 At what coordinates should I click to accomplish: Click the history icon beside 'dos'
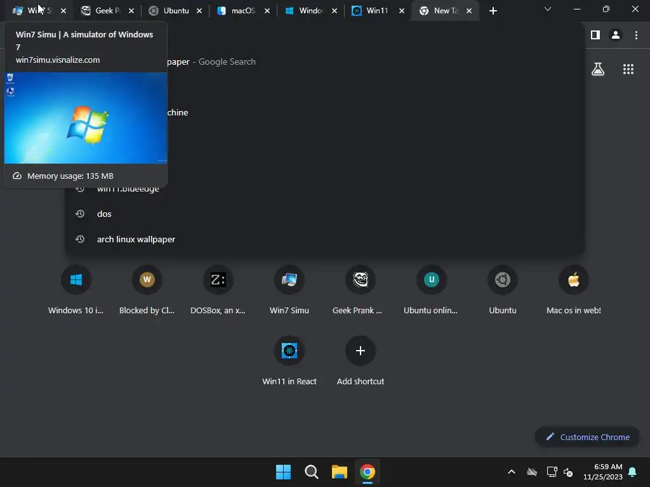pyautogui.click(x=80, y=214)
